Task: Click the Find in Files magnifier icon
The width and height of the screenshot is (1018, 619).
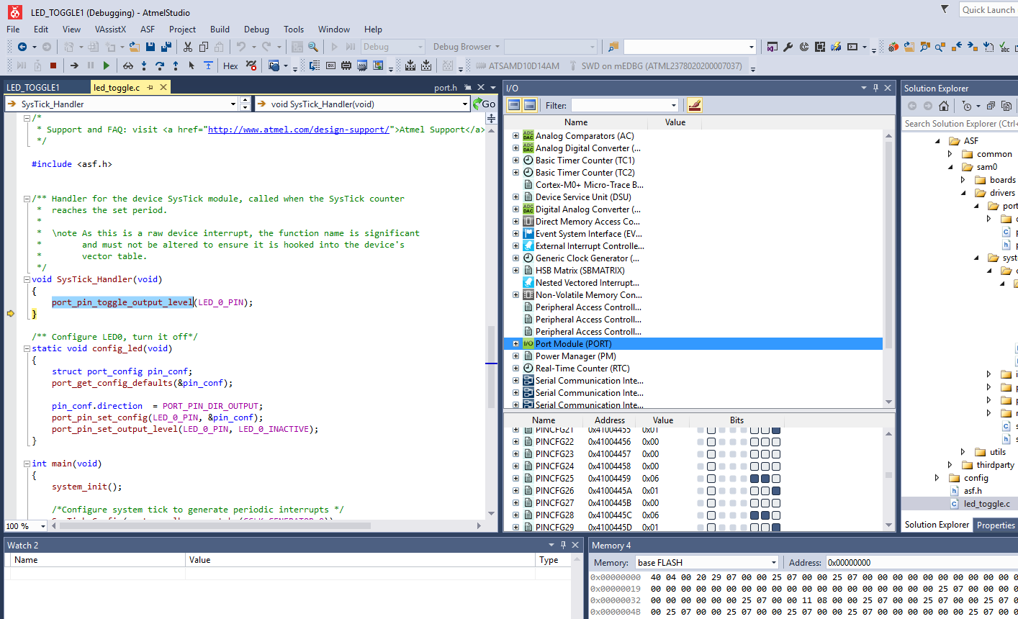Action: (x=313, y=47)
